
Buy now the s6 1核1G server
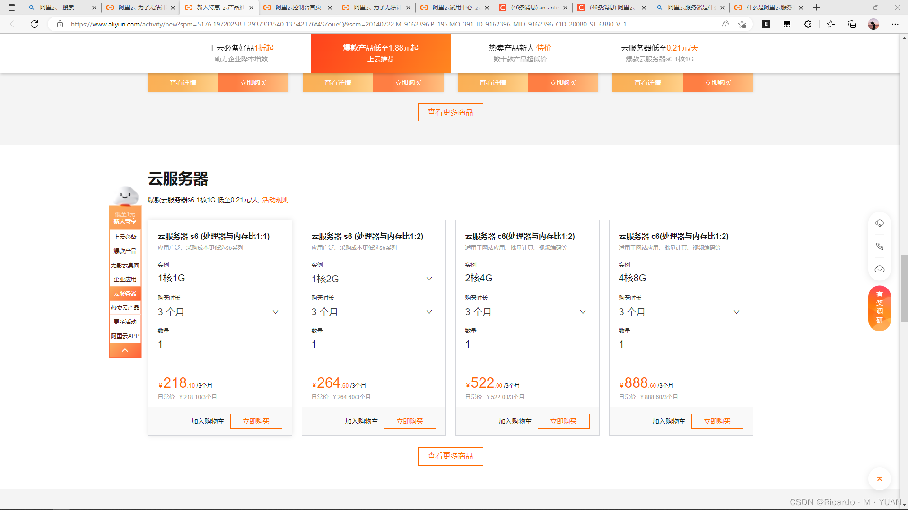pyautogui.click(x=256, y=421)
